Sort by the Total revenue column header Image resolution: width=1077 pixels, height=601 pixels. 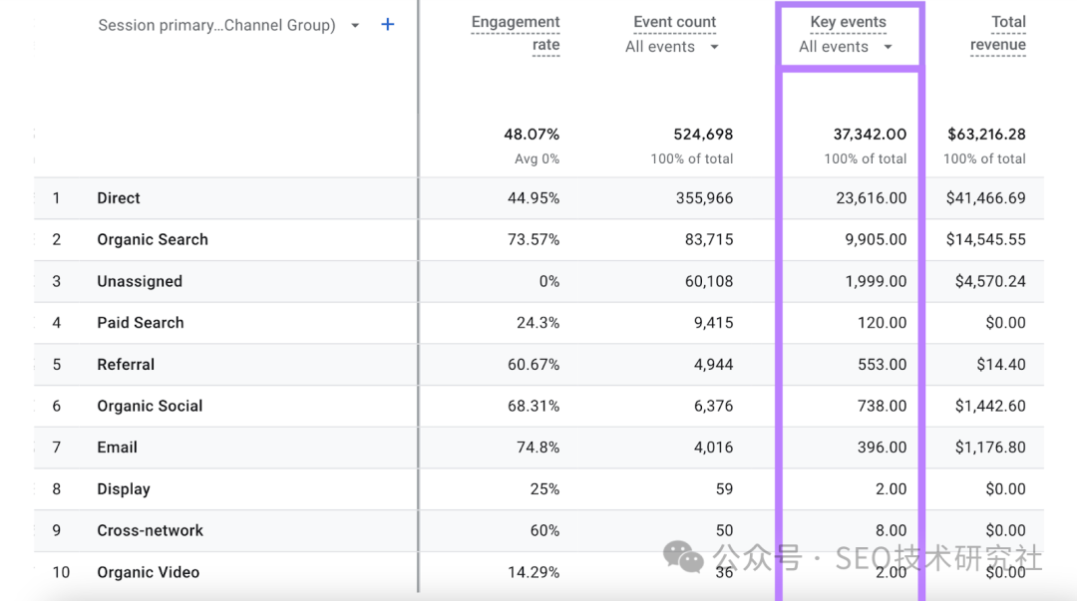[x=998, y=33]
